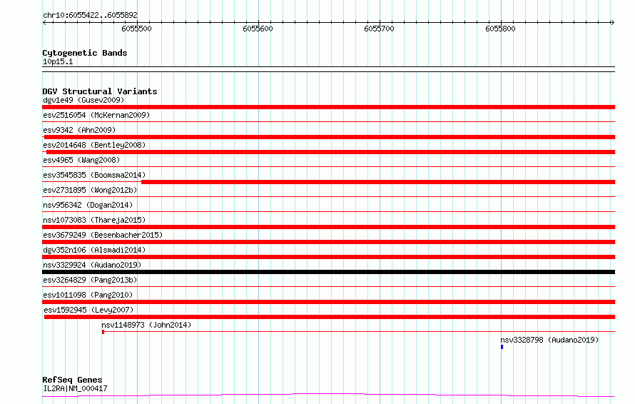635x404 pixels.
Task: Click esv2731895 (Wong2012b) variant label
Action: pos(90,190)
